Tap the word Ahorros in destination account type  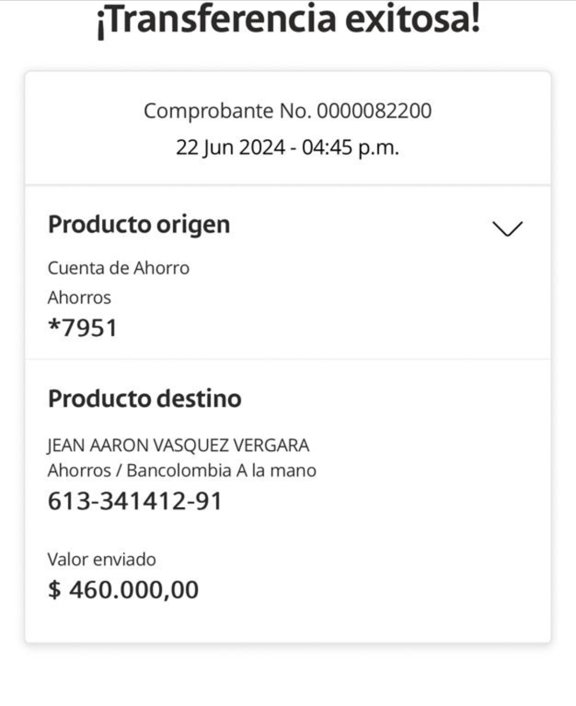click(79, 470)
